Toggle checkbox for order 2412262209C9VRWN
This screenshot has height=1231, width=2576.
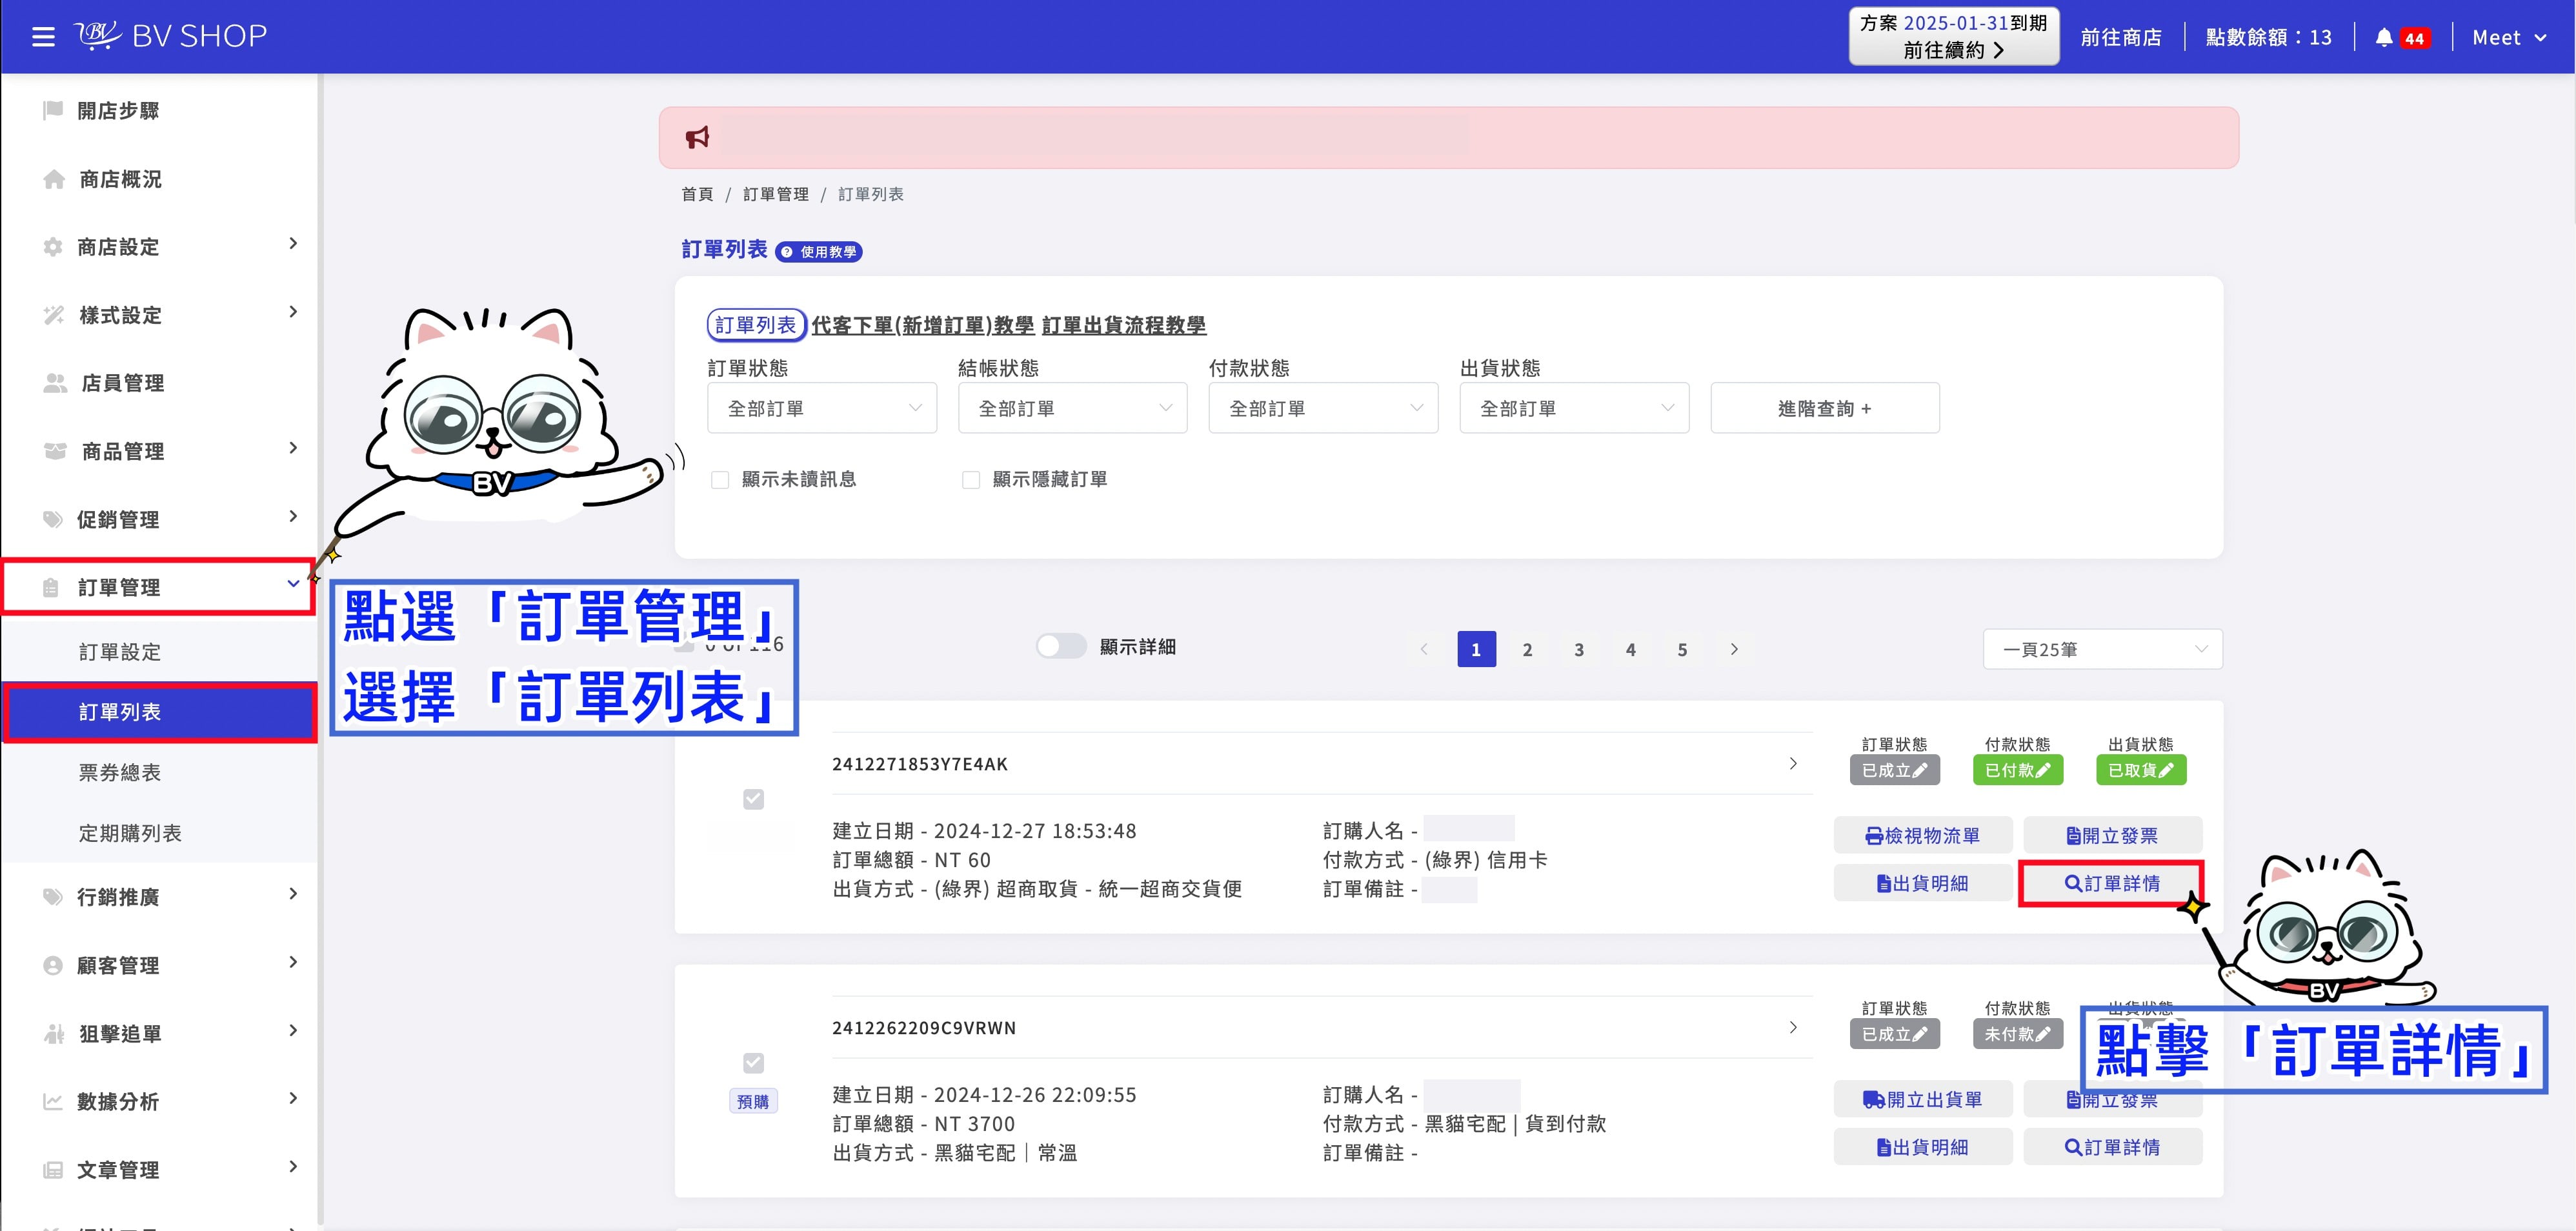point(754,1063)
